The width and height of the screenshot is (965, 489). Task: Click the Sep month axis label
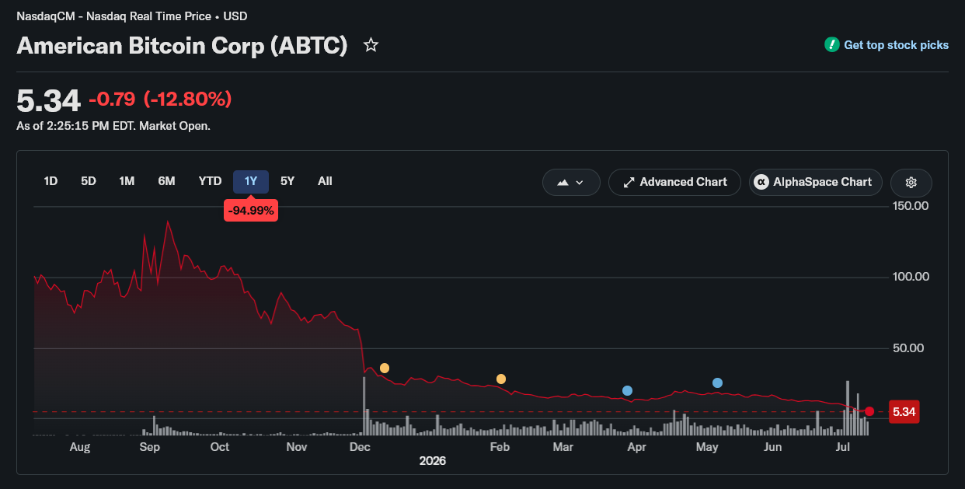point(149,447)
